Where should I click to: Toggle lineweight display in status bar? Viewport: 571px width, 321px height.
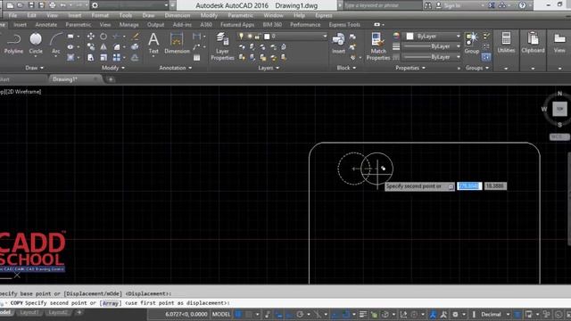pyautogui.click(x=363, y=314)
